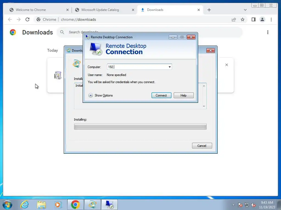This screenshot has height=210, width=281.
Task: Click the Remote Desktop title bar icon
Action: [88, 37]
